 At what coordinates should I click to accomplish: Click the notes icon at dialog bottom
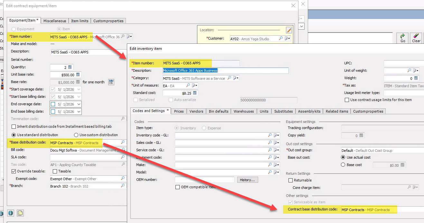pos(20,213)
